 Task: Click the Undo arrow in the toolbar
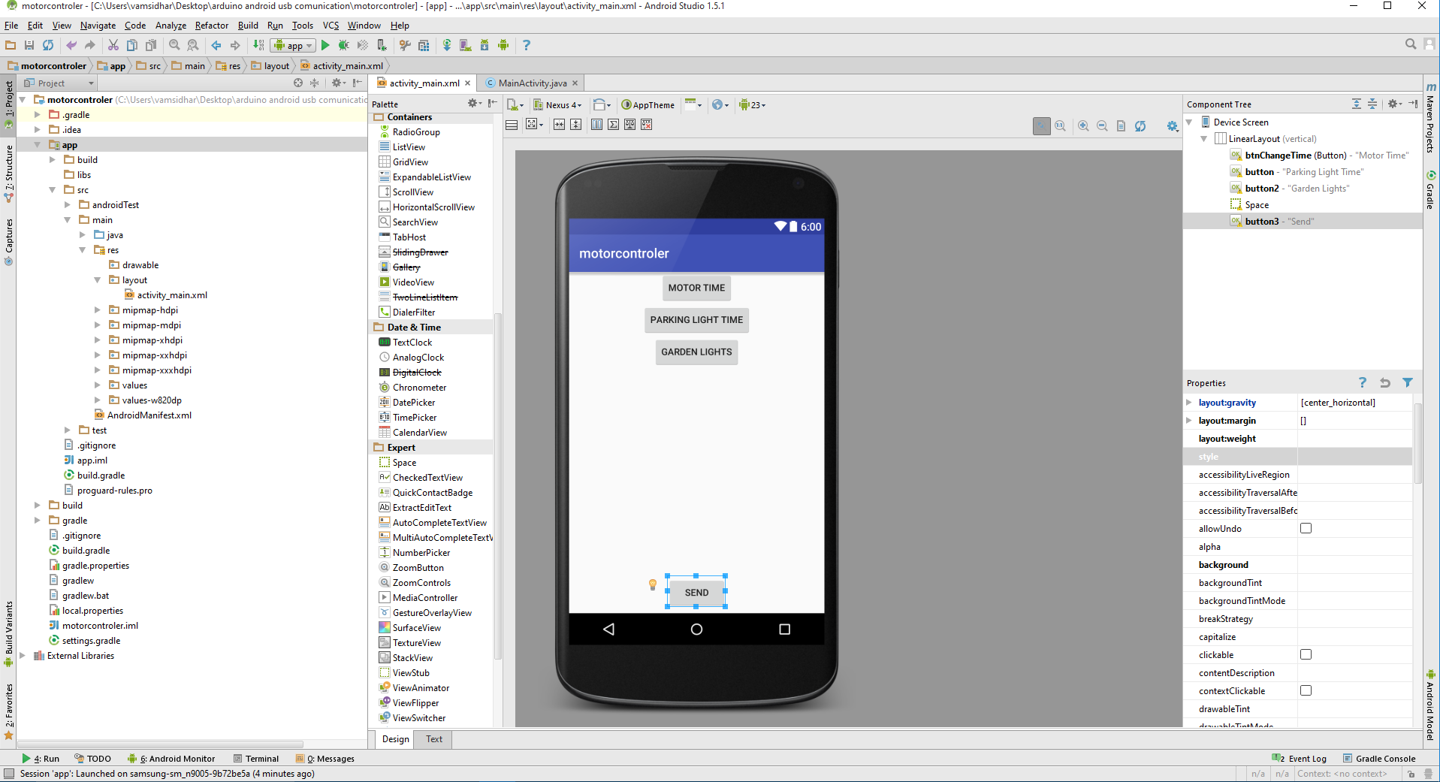point(71,45)
